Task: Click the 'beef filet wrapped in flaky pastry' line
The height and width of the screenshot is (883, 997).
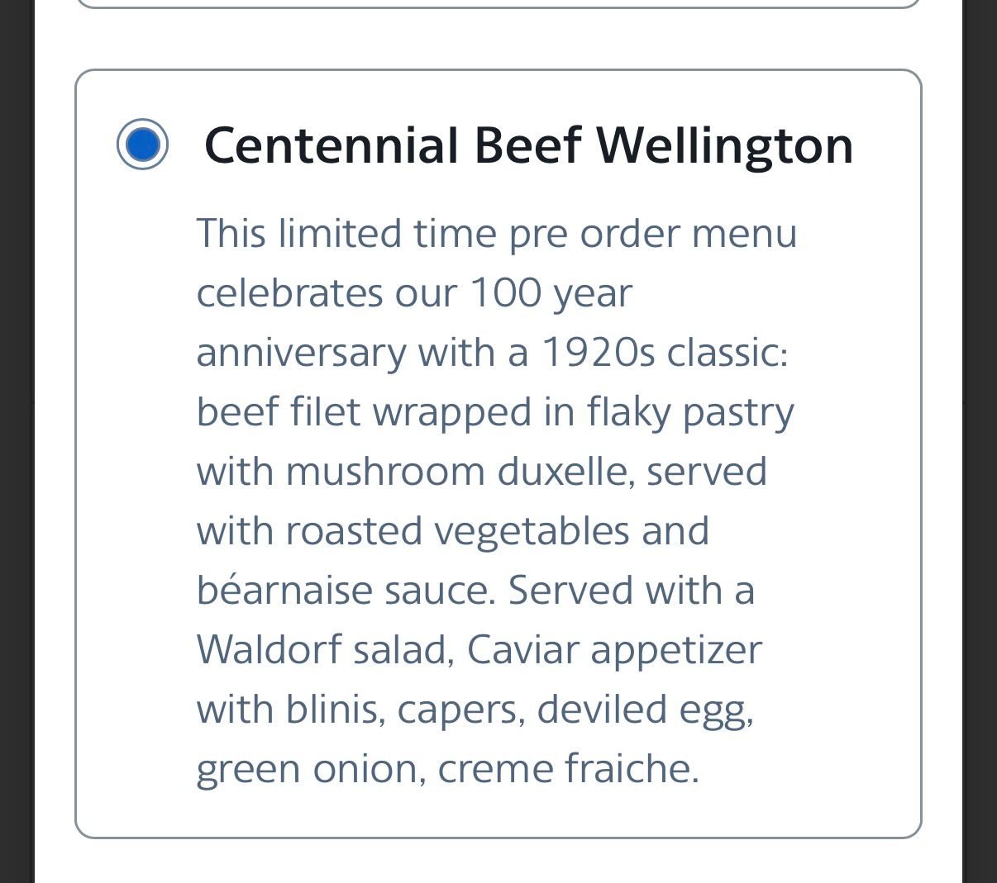Action: point(494,412)
